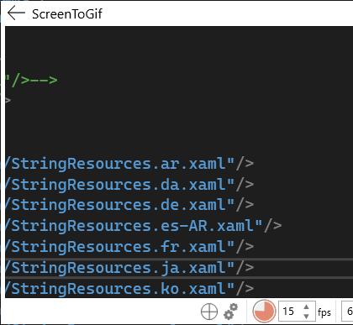Increase fps with the up arrow

(x=306, y=307)
